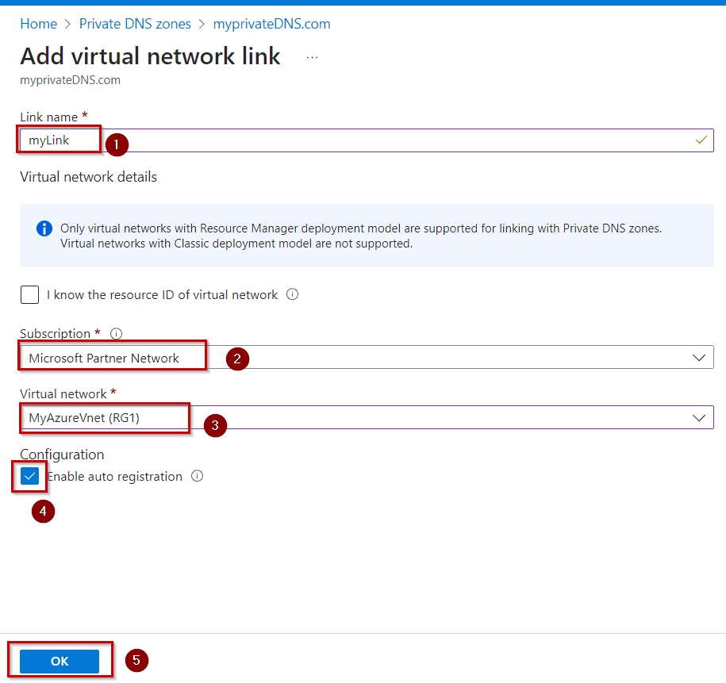The image size is (726, 683).
Task: Open the Virtual network dropdown showing MyAzureVnet
Action: point(365,417)
